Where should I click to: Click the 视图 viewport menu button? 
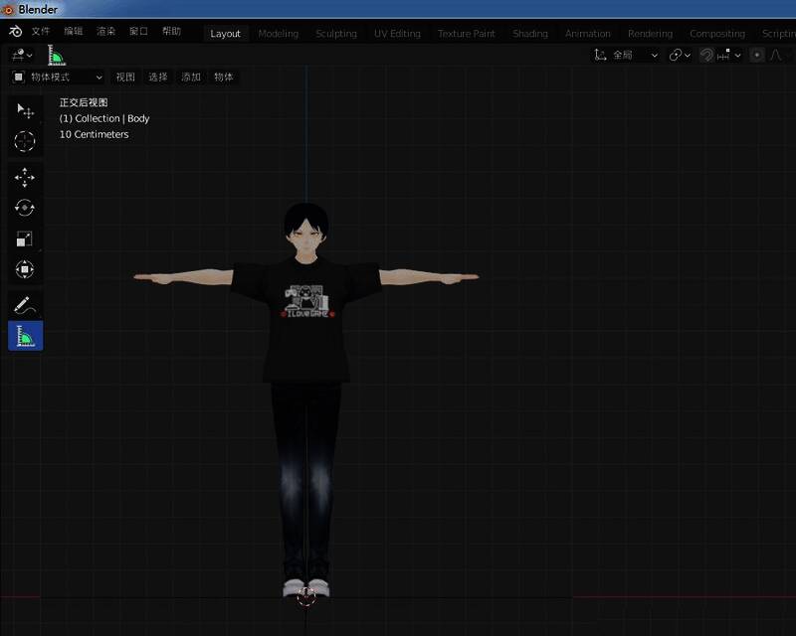pos(124,77)
